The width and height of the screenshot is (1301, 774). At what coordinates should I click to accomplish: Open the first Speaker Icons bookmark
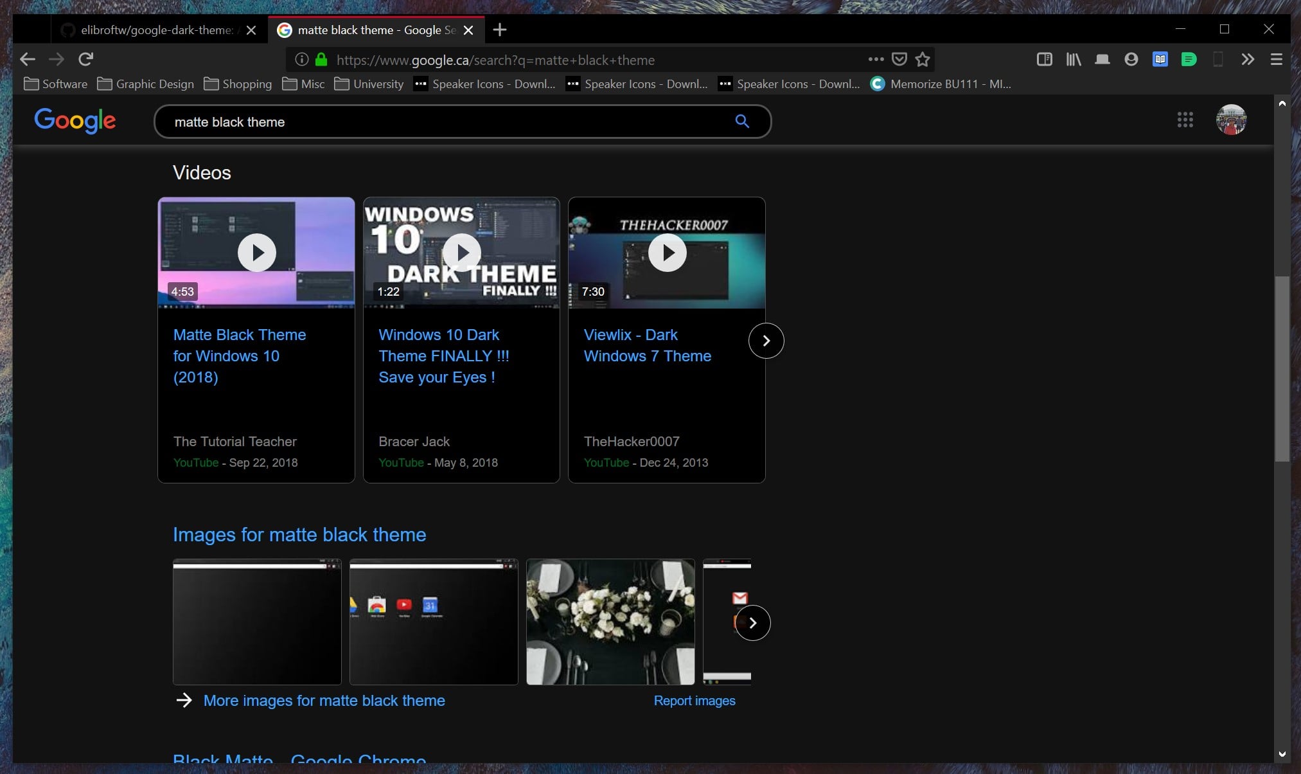tap(484, 84)
